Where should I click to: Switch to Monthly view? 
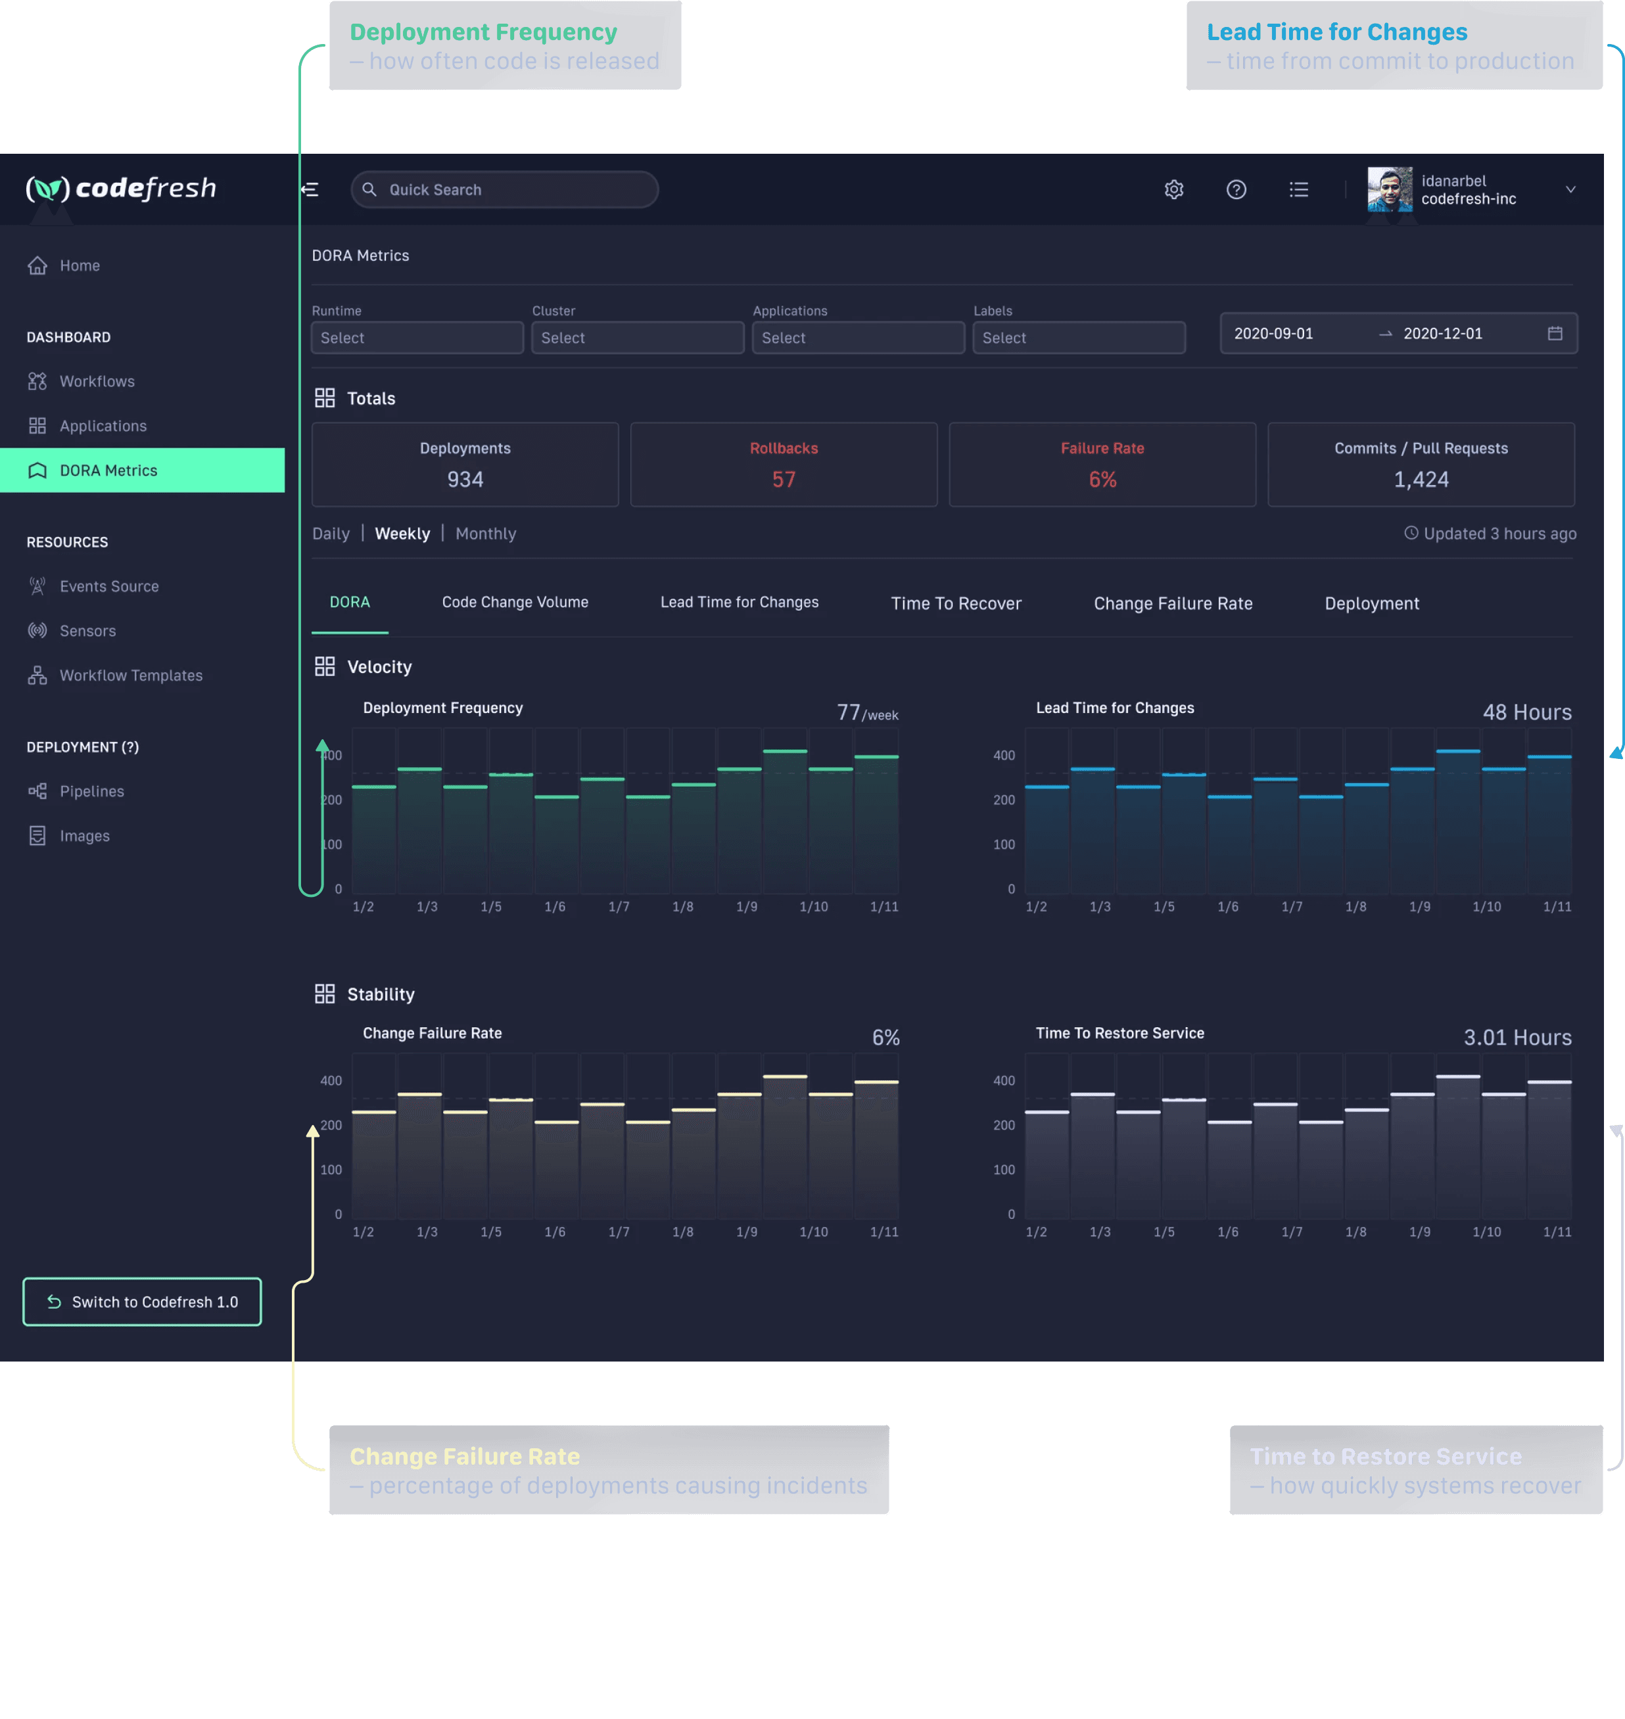[x=485, y=534]
